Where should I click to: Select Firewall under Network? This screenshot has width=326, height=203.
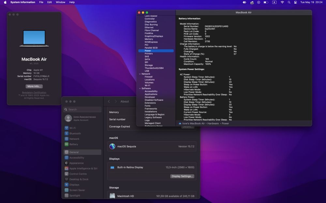click(x=149, y=77)
